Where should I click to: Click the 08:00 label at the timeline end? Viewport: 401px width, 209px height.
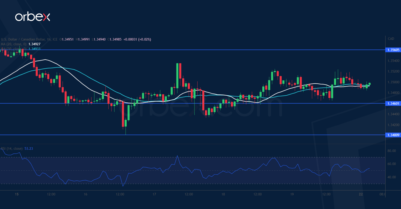click(382, 194)
